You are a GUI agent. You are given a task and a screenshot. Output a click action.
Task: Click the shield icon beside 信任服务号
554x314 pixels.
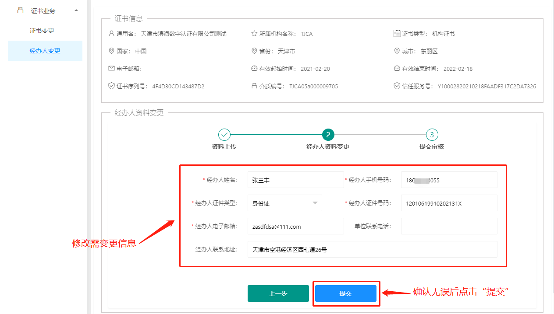pyautogui.click(x=397, y=86)
